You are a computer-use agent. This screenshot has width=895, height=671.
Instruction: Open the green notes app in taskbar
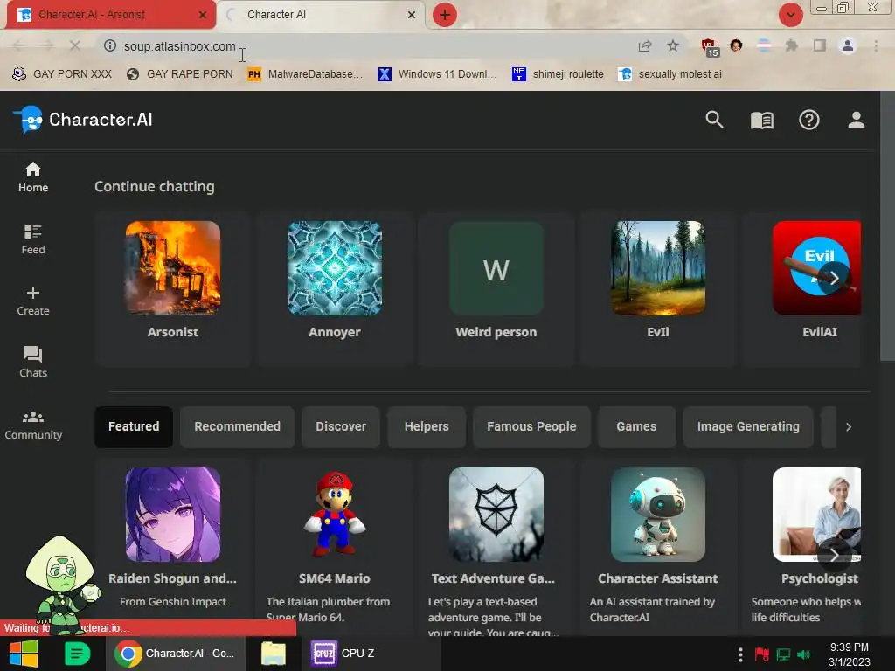point(77,654)
